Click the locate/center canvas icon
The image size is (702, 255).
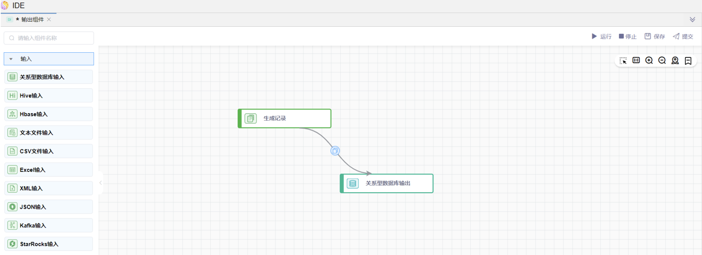(x=675, y=61)
